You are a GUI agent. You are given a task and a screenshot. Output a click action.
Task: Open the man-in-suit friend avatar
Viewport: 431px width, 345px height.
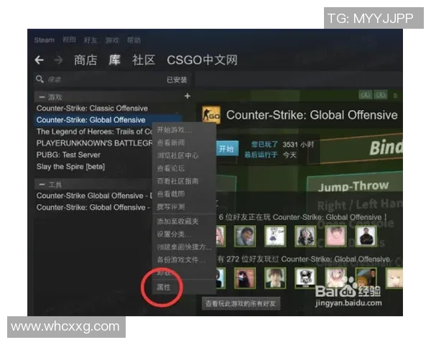pyautogui.click(x=245, y=236)
